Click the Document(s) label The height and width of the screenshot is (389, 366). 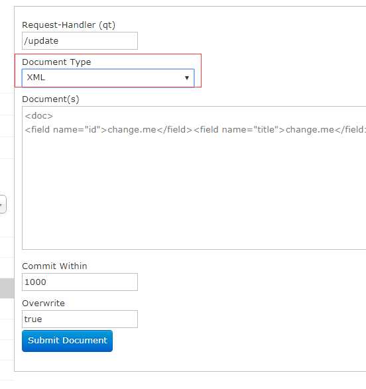50,99
